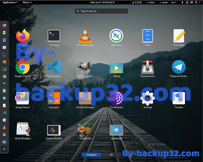Open the Image Viewer app
Image resolution: width=203 pixels, height=162 pixels.
click(x=23, y=98)
